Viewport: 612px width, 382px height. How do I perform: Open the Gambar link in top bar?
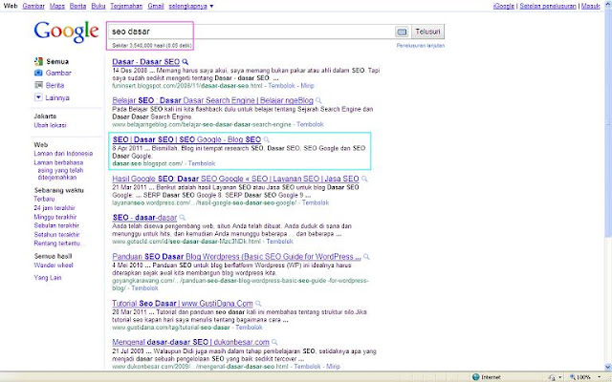[33, 7]
